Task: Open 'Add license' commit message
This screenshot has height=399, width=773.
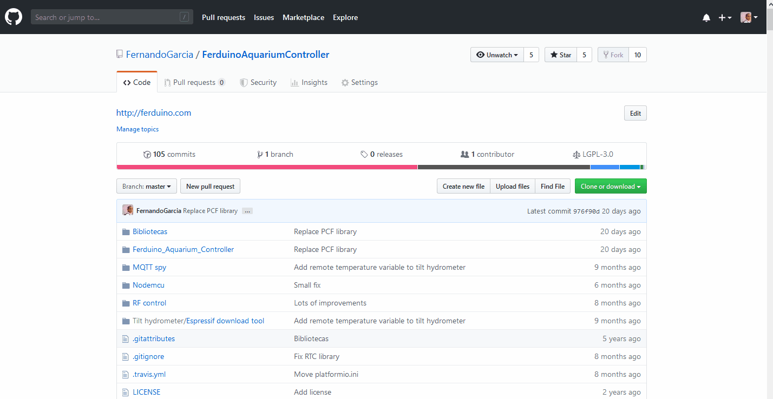Action: pyautogui.click(x=312, y=392)
